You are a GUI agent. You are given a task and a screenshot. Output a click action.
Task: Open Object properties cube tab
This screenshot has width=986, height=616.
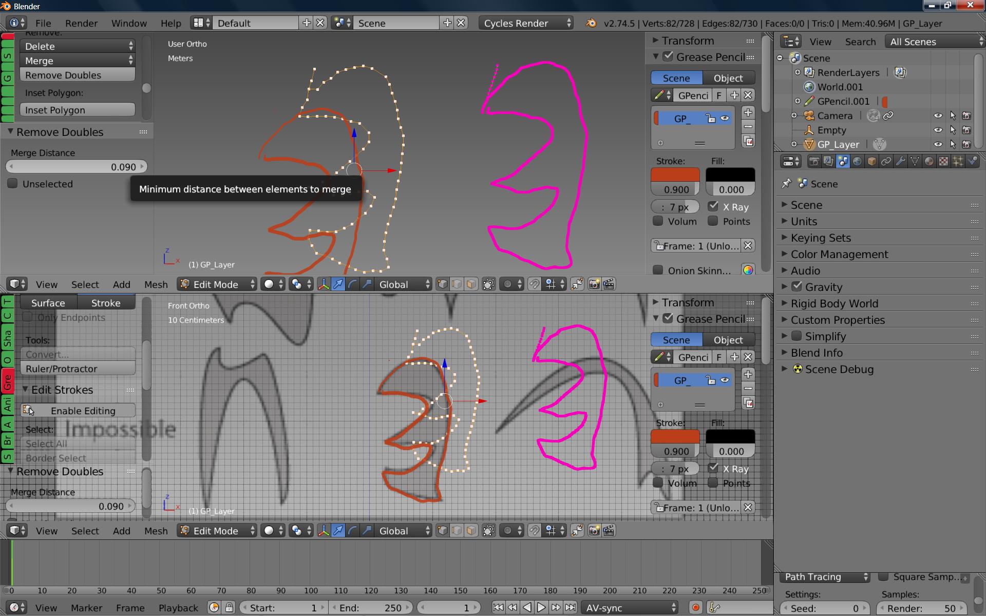point(871,162)
